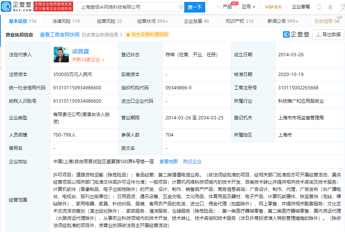This screenshot has width=345, height=232.
Task: Switch to the 基本信息 156 tab
Action: tap(23, 21)
